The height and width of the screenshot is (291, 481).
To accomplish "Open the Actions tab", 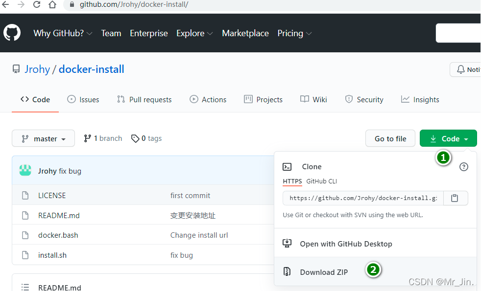I will click(x=208, y=100).
